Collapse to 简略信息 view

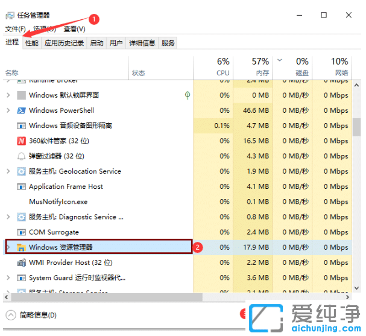31,315
